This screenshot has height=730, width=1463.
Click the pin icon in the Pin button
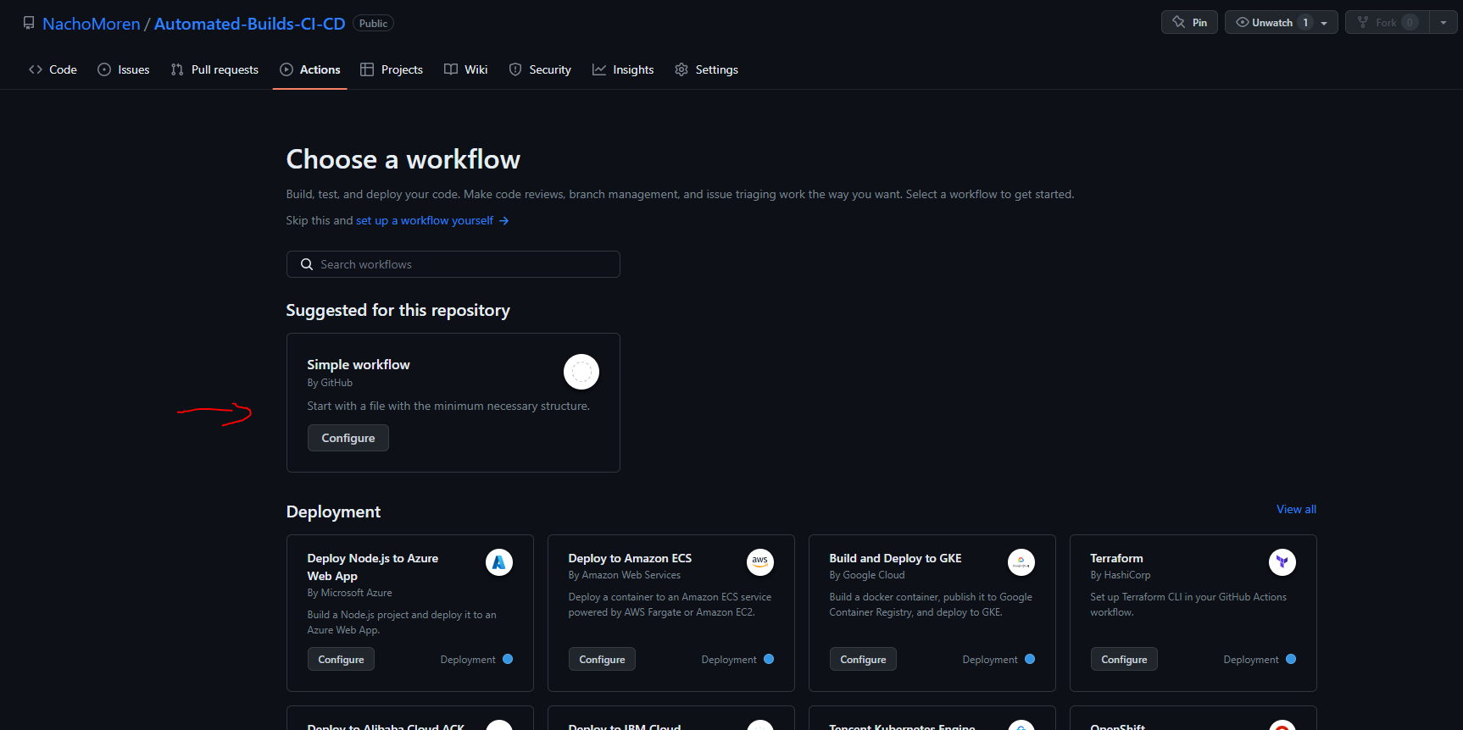[x=1179, y=23]
